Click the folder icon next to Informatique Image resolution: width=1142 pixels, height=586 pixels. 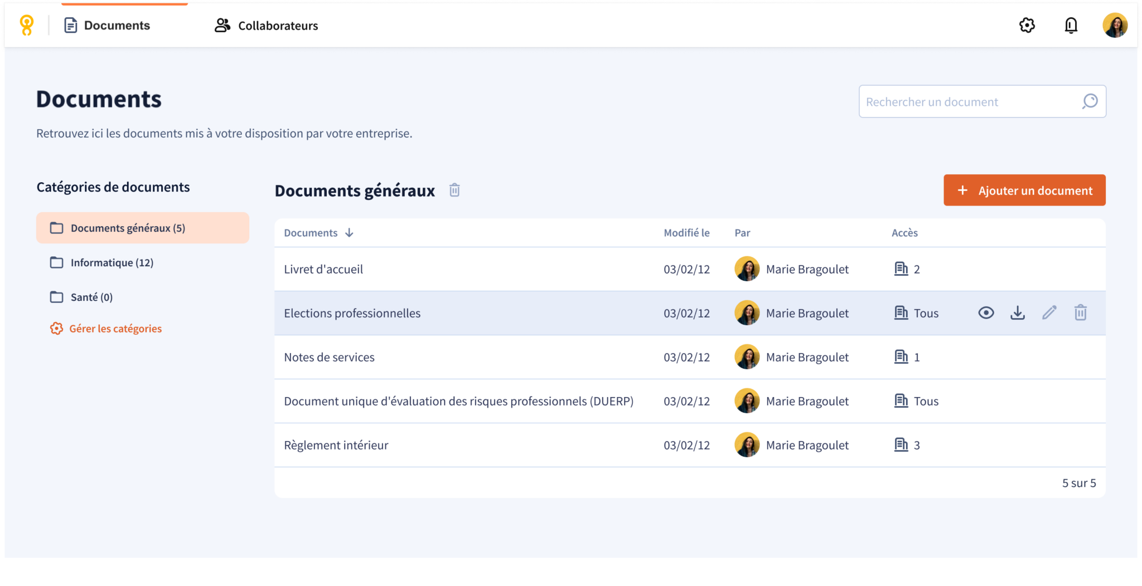(x=56, y=262)
